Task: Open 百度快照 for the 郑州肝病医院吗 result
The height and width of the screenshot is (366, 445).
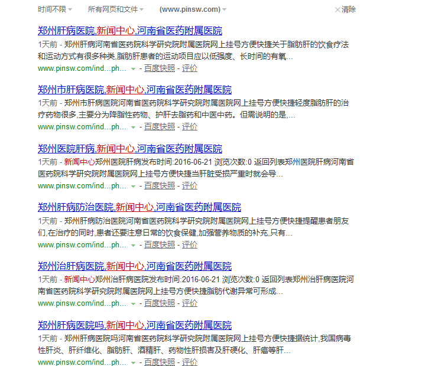Action: click(x=160, y=362)
